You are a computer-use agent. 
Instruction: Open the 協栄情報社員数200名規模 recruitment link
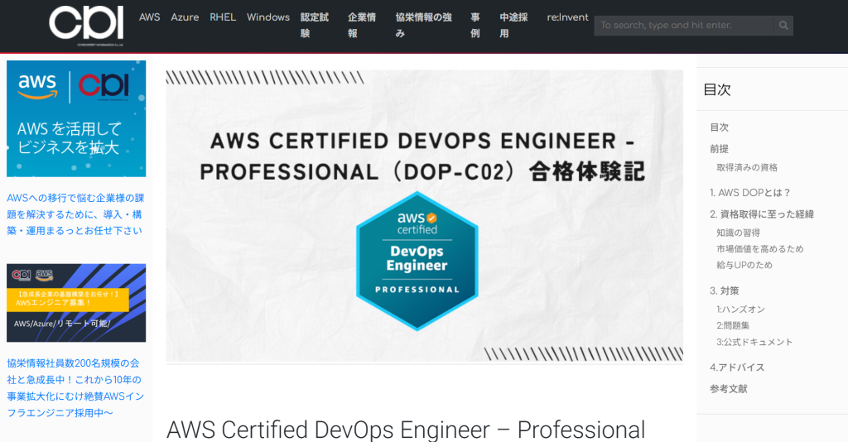pos(75,388)
